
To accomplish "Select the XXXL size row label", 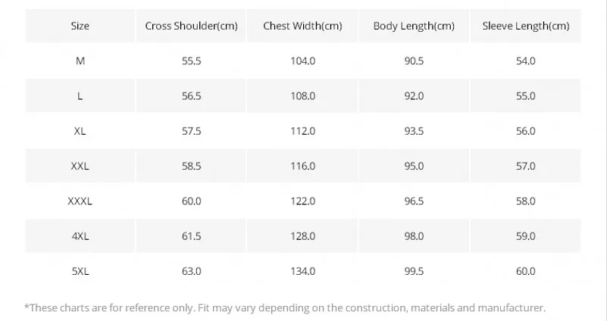I will click(x=80, y=201).
